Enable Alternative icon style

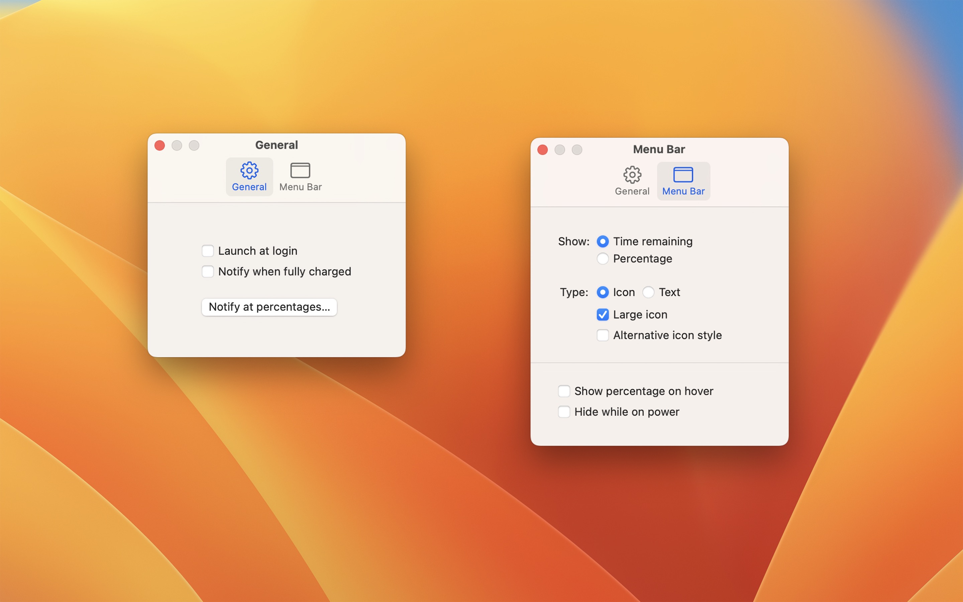point(603,335)
